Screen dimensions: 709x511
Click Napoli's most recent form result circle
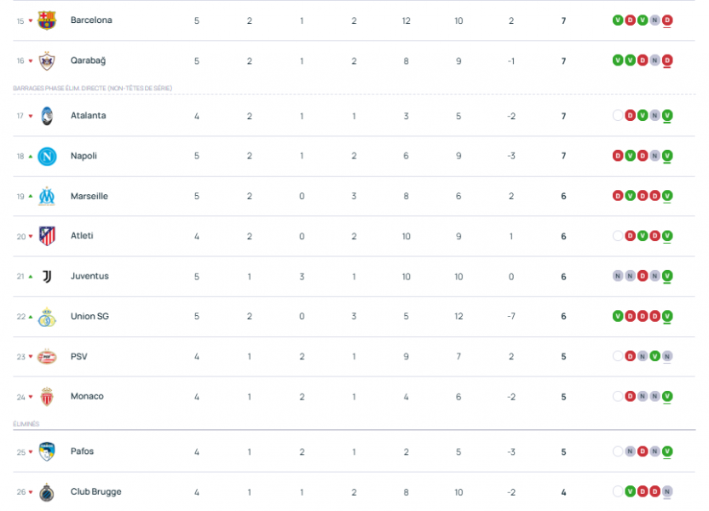coord(669,156)
